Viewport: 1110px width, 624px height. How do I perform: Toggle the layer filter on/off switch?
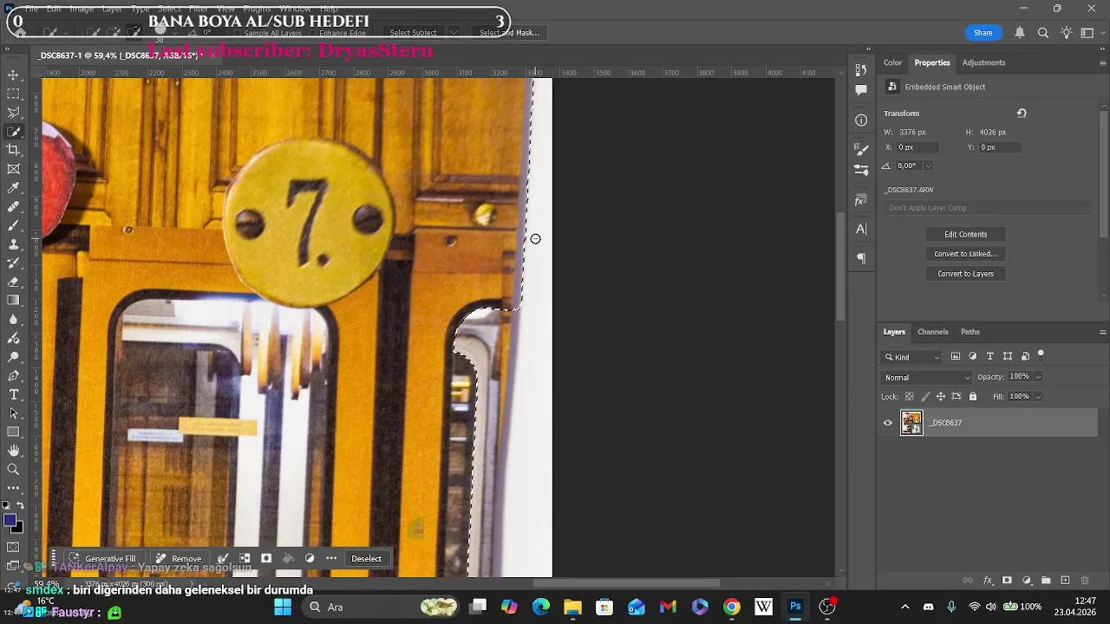click(1041, 355)
